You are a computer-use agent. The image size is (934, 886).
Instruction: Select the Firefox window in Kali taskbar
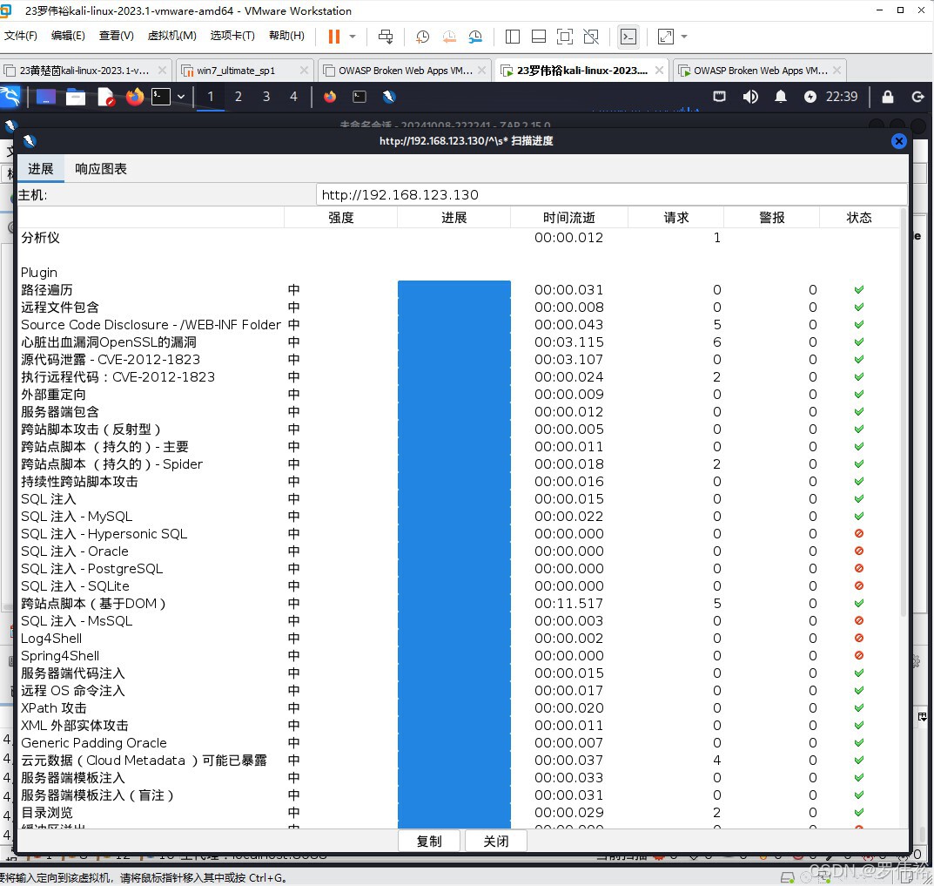[x=329, y=97]
